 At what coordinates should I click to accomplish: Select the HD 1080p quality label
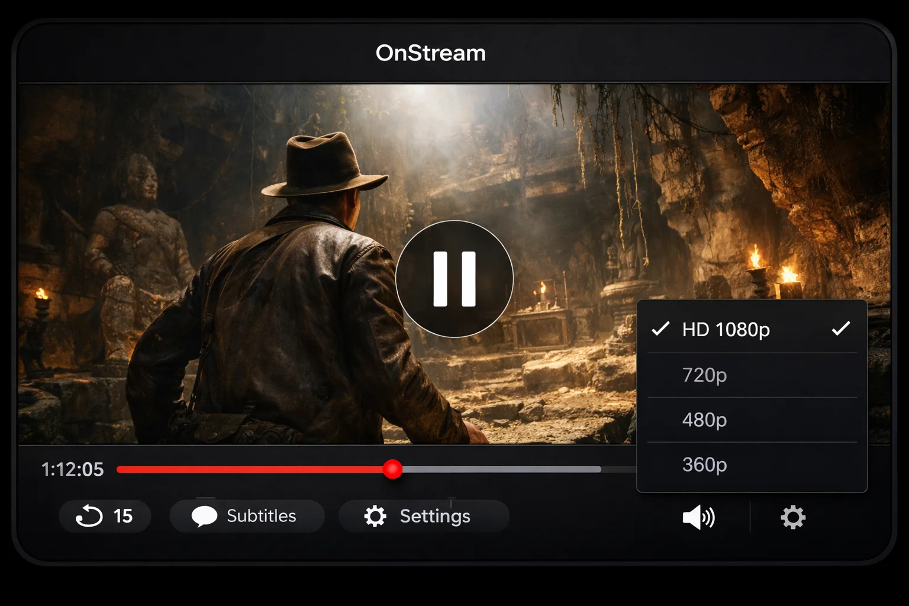[726, 330]
